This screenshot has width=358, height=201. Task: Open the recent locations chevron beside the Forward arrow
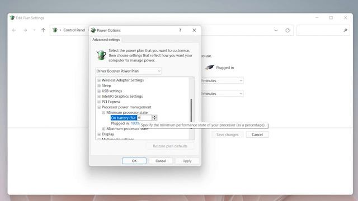[x=34, y=30]
